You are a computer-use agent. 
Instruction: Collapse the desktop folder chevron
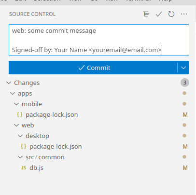pos(20,136)
